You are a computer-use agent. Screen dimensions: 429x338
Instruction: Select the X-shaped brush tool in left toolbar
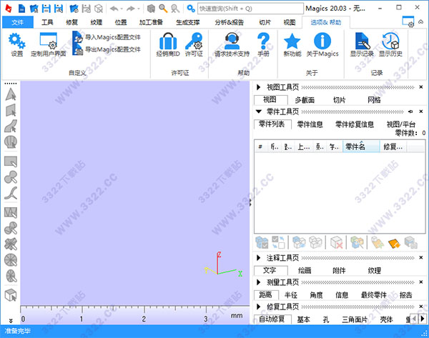point(11,244)
